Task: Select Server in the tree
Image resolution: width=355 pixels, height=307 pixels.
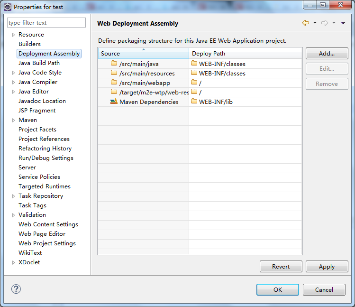Action: 27,167
